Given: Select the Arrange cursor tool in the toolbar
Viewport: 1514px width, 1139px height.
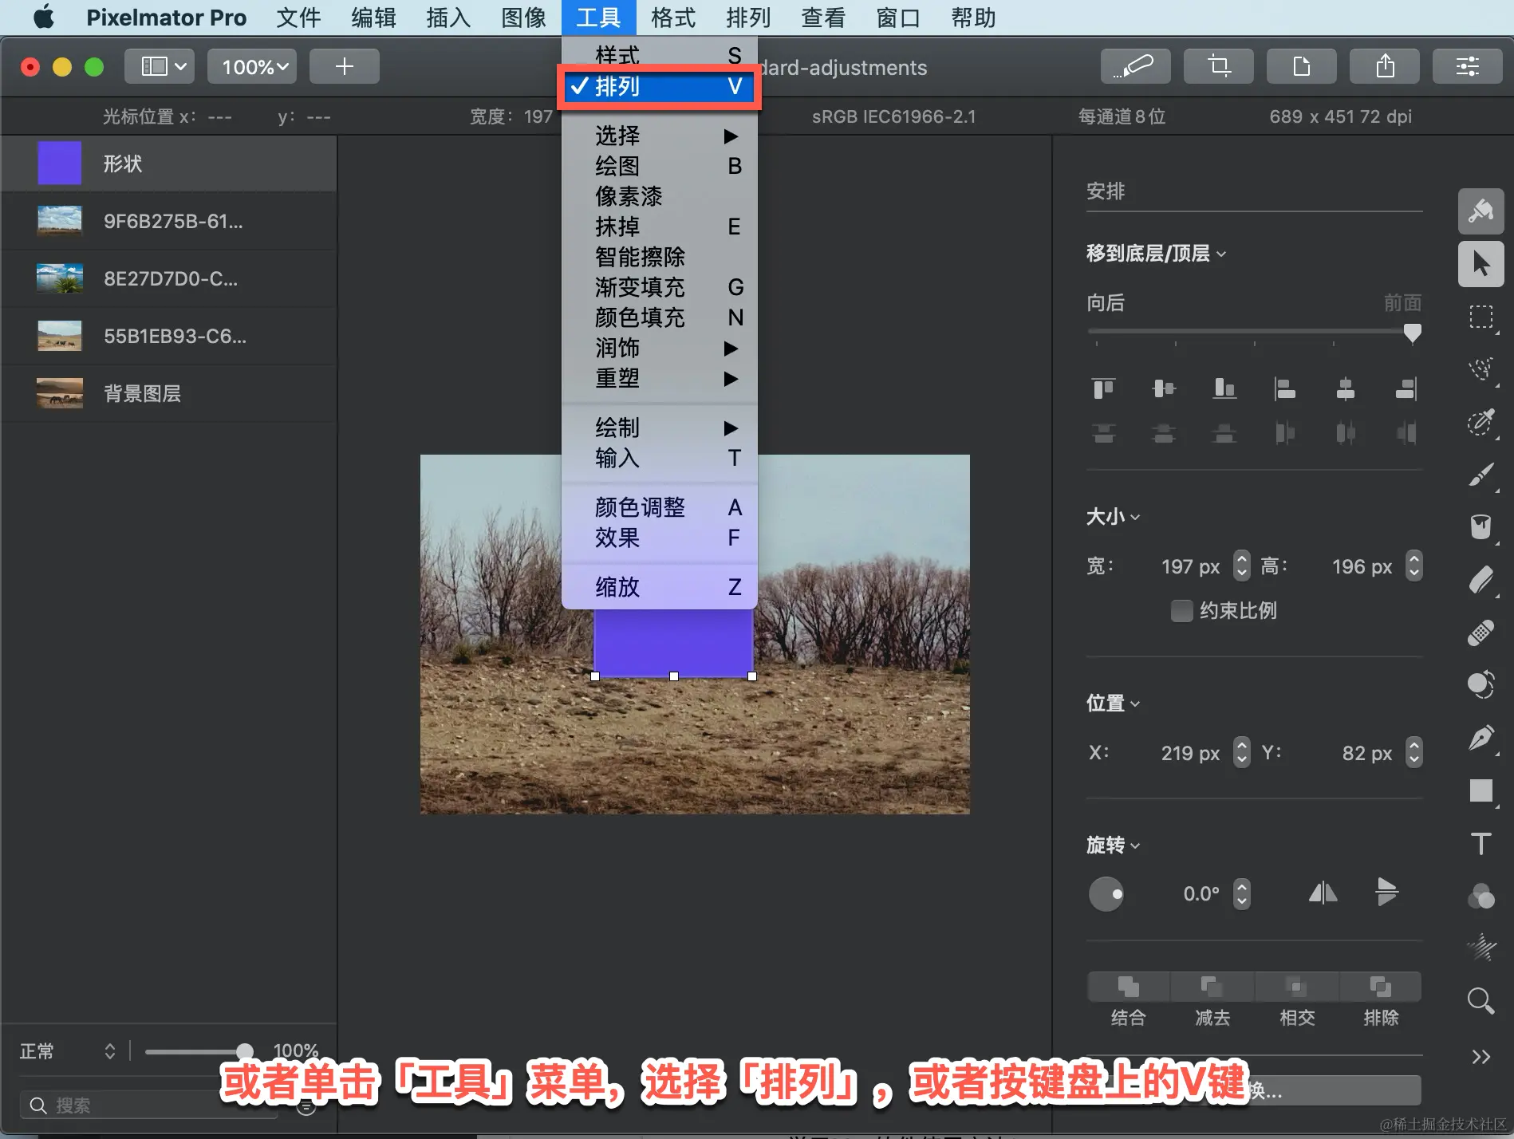Looking at the screenshot, I should tap(1481, 264).
